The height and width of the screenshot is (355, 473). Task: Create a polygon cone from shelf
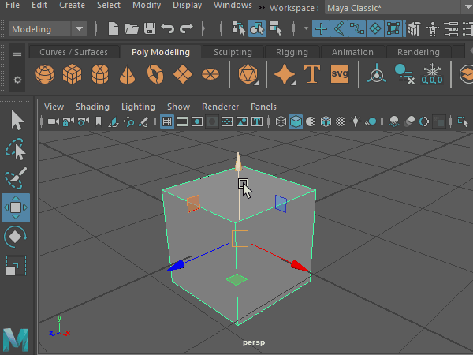[x=127, y=76]
